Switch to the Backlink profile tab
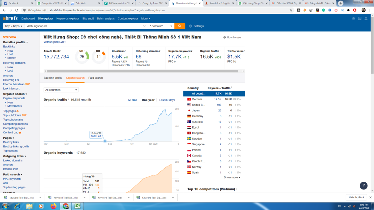 point(53,78)
